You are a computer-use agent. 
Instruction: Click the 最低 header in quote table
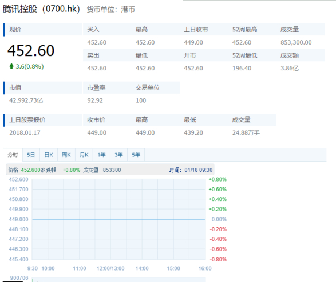click(x=141, y=55)
